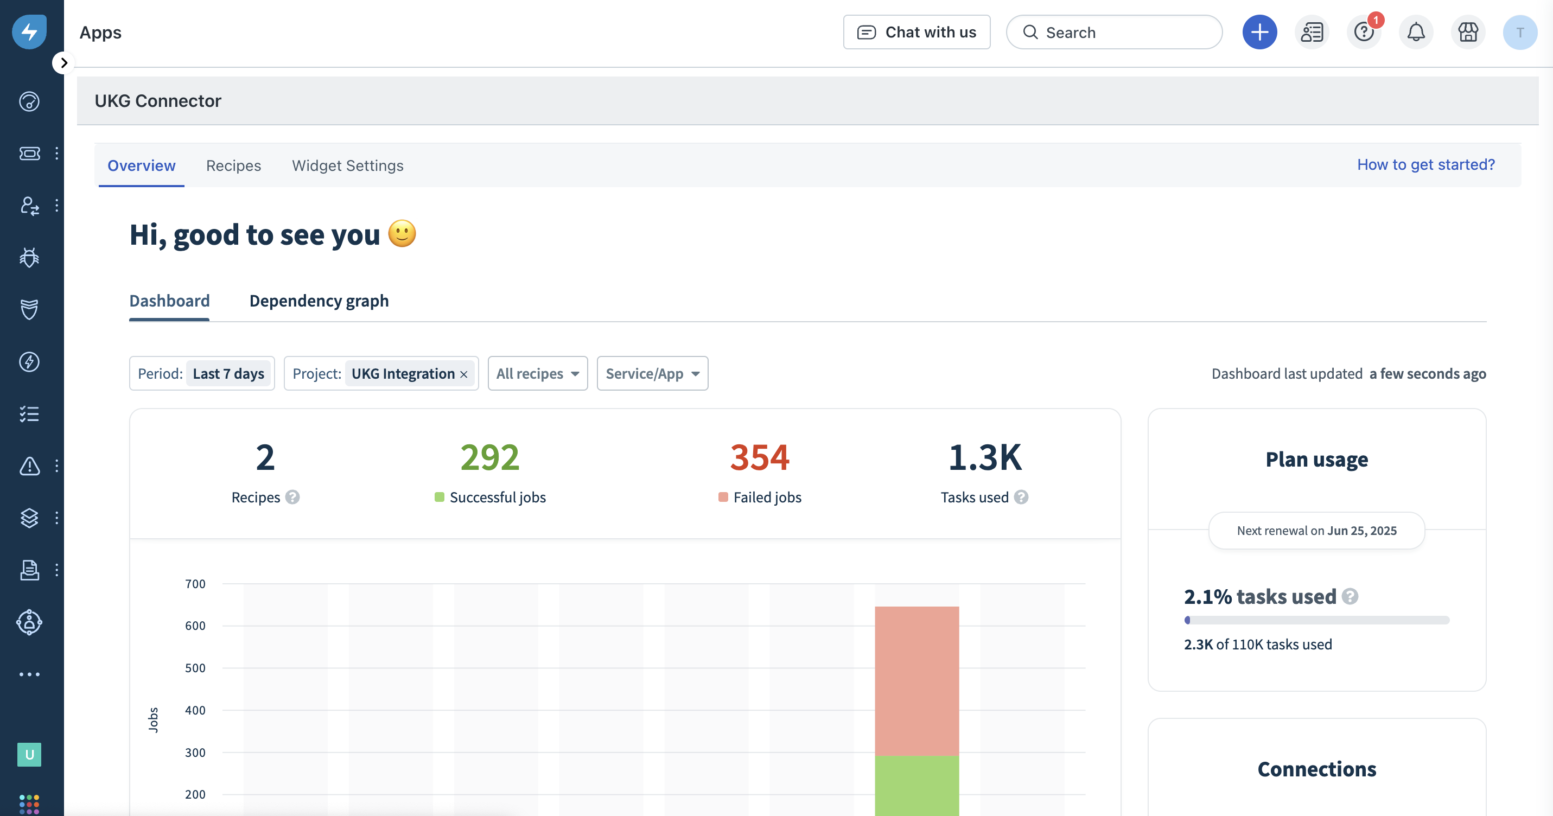Image resolution: width=1553 pixels, height=816 pixels.
Task: Click the bug icon in the sidebar
Action: (x=29, y=257)
